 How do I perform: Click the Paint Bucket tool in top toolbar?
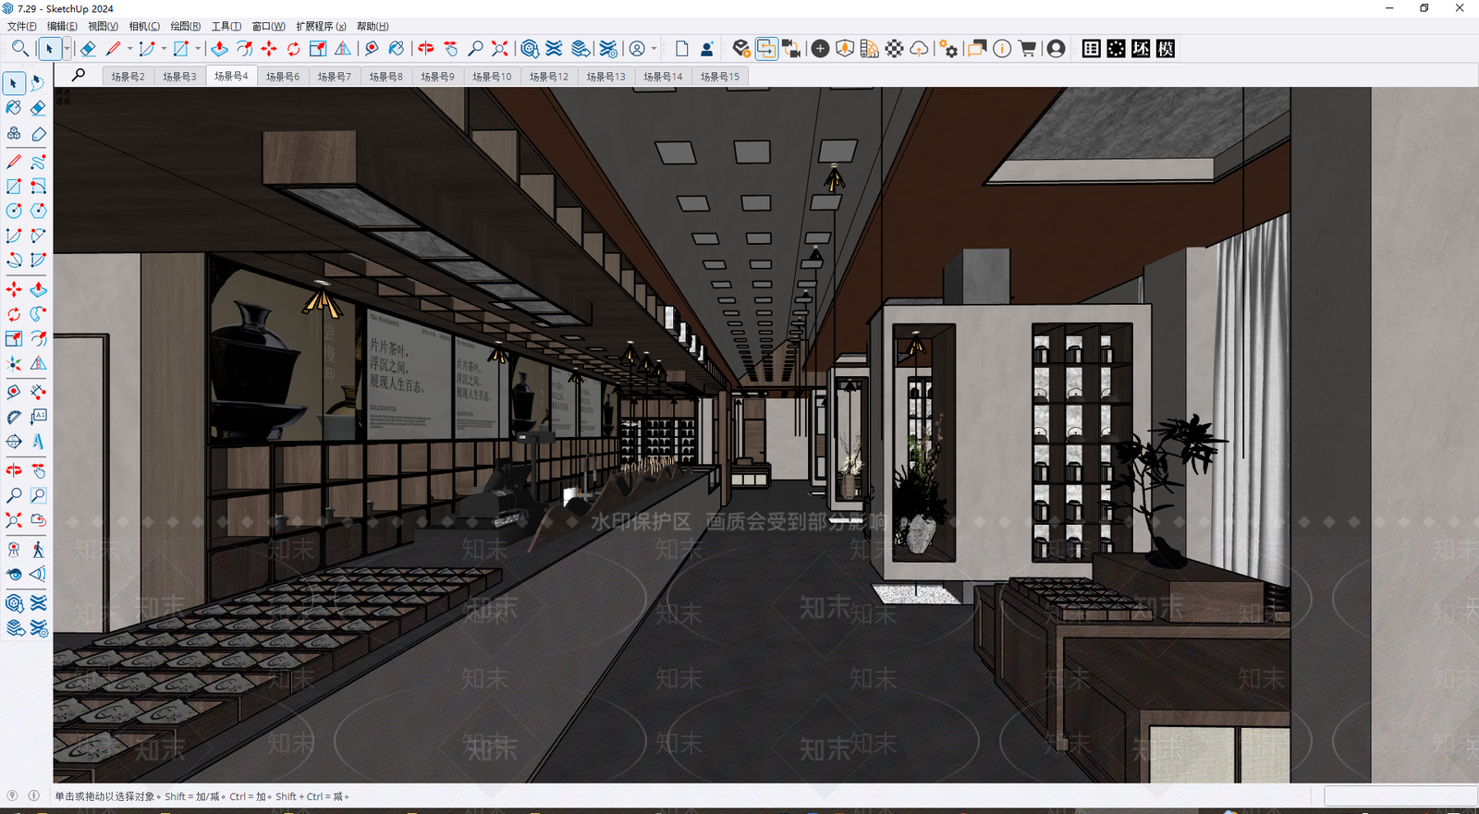(x=396, y=49)
